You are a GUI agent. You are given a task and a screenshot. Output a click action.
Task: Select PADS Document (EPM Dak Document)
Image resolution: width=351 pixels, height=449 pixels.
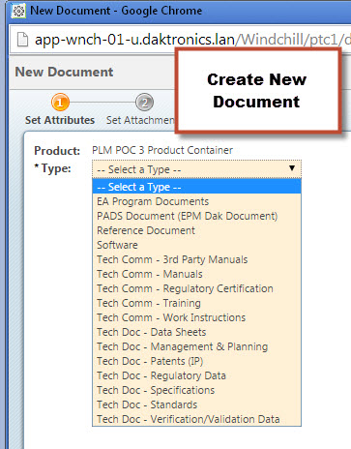click(x=196, y=216)
